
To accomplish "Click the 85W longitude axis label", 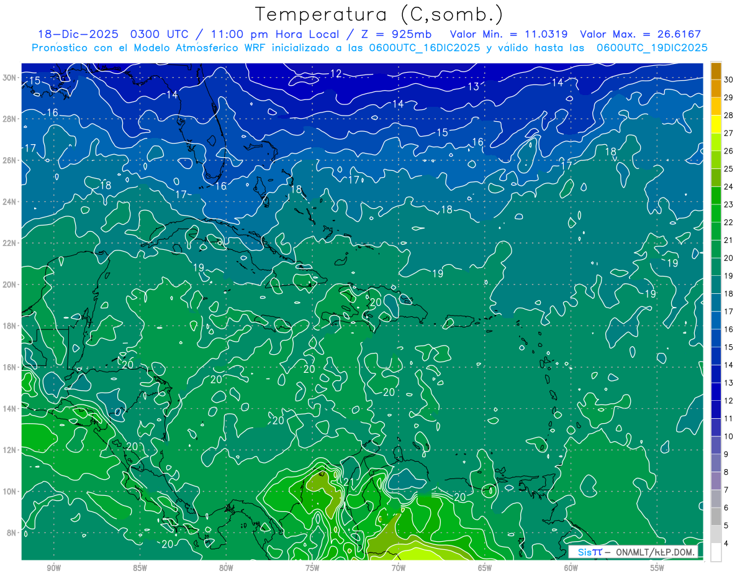I will click(x=140, y=568).
